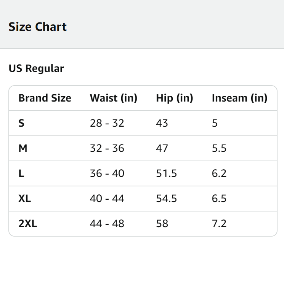Click the hip value 54.5
This screenshot has height=283, width=284.
point(166,199)
